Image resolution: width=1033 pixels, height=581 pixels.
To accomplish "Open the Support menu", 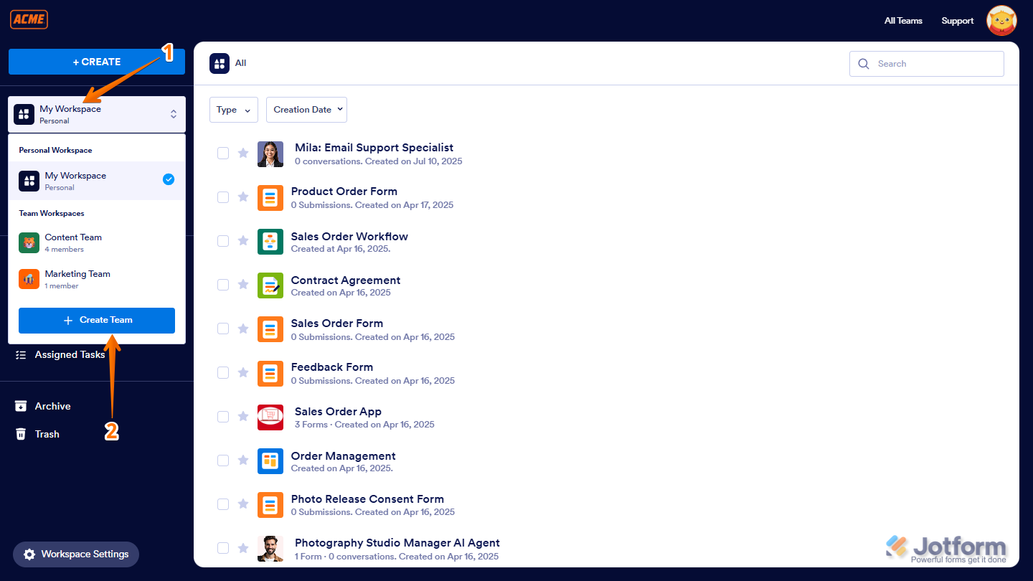I will click(957, 21).
